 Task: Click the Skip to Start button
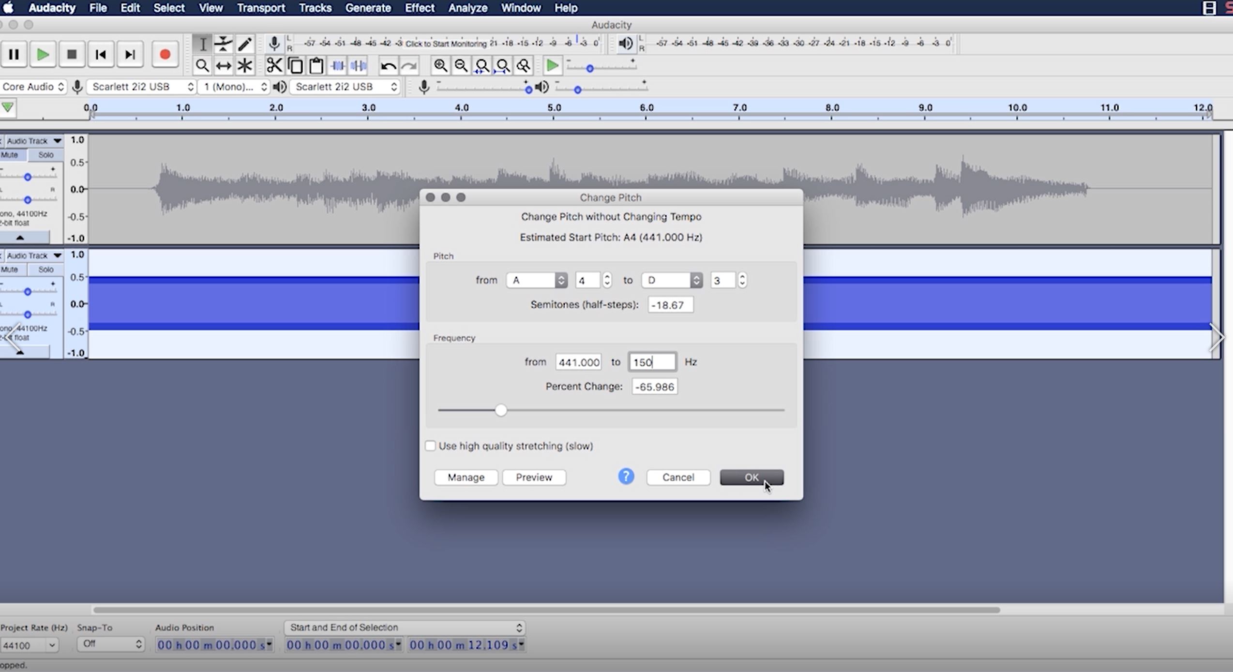(101, 54)
